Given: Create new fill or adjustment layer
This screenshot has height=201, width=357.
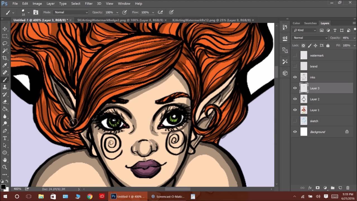Looking at the screenshot, I should [x=325, y=188].
